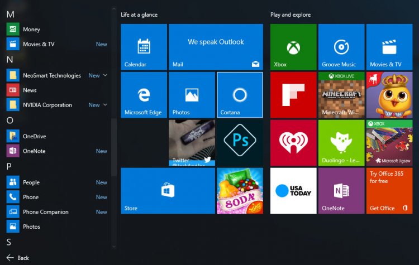Open People from the app list
Viewport: 419px width, 265px height.
click(x=56, y=182)
